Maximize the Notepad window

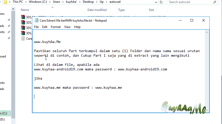(x=192, y=20)
